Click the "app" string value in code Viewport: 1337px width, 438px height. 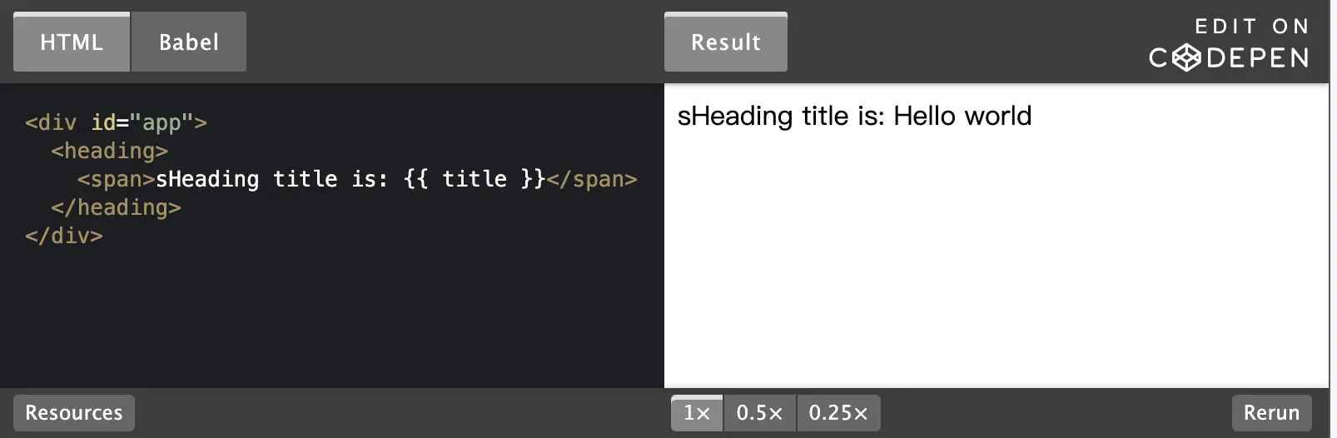coord(162,123)
